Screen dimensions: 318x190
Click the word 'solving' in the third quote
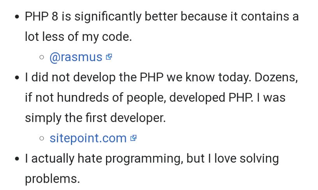259,158
